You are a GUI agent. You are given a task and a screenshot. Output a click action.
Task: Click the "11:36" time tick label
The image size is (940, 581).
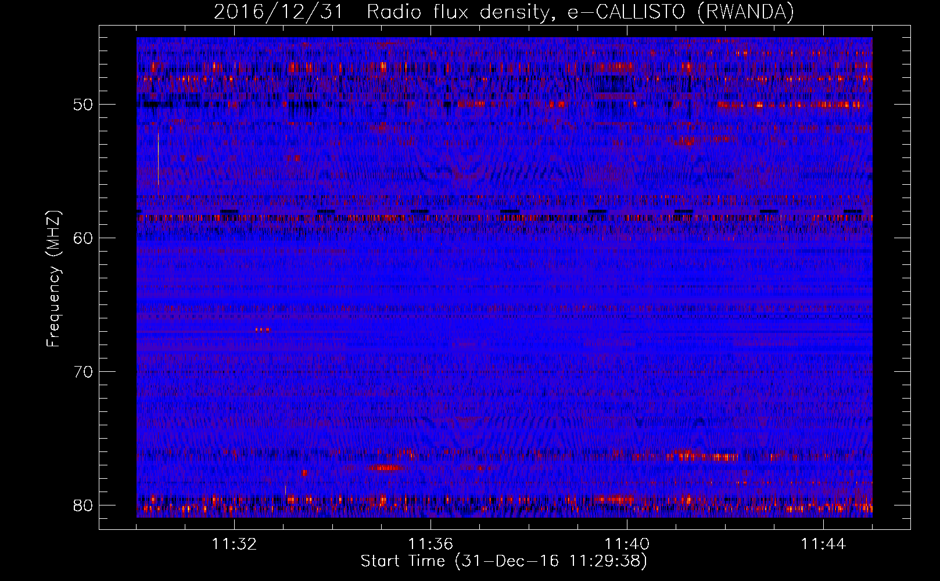pos(430,544)
